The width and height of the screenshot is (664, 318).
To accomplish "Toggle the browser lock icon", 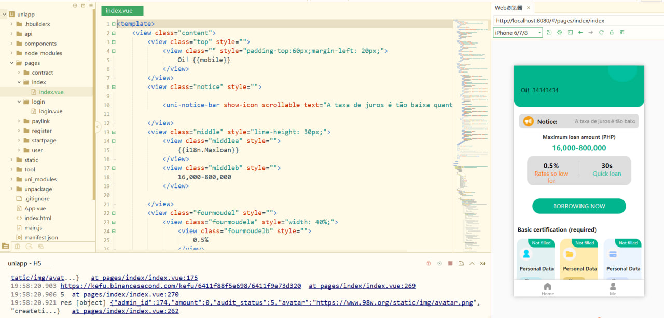I will click(x=612, y=33).
